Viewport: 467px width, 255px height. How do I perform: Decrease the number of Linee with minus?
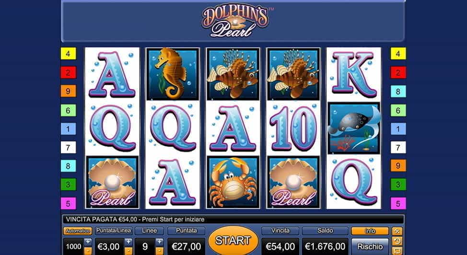(x=160, y=251)
